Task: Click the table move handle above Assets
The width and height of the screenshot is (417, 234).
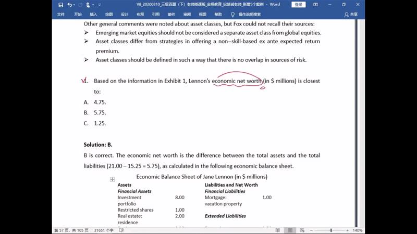Action: (x=112, y=179)
